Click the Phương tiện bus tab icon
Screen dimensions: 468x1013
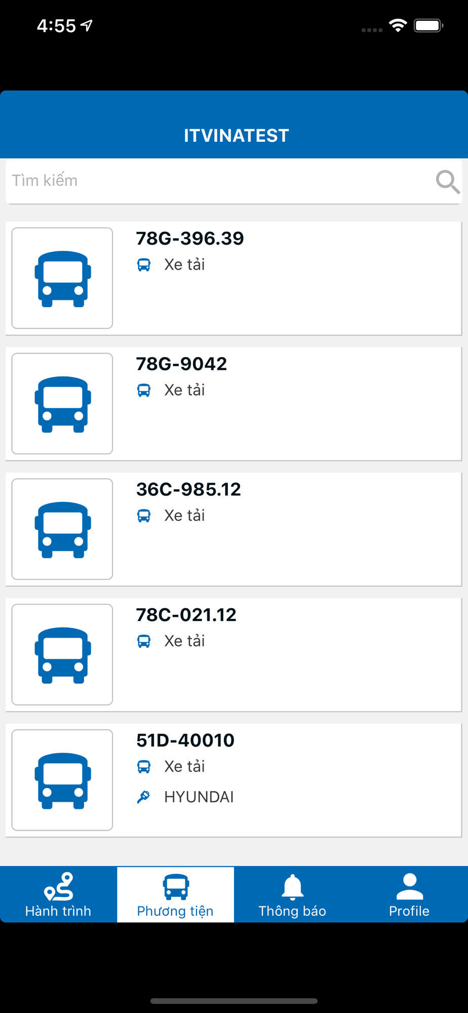[x=176, y=887]
